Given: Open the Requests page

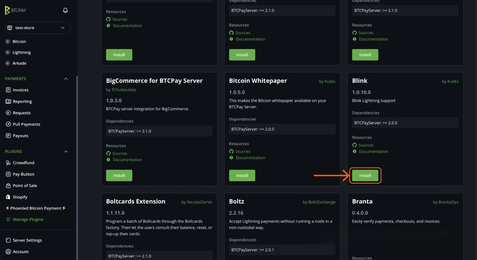Looking at the screenshot, I should [x=21, y=113].
